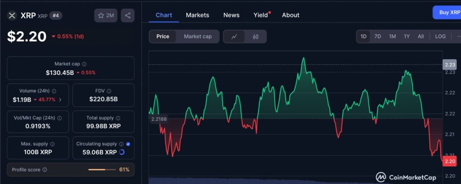This screenshot has width=461, height=184.
Task: Click the 61% profile score value
Action: 124,170
